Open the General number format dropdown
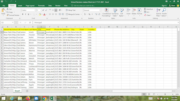 click(100, 10)
